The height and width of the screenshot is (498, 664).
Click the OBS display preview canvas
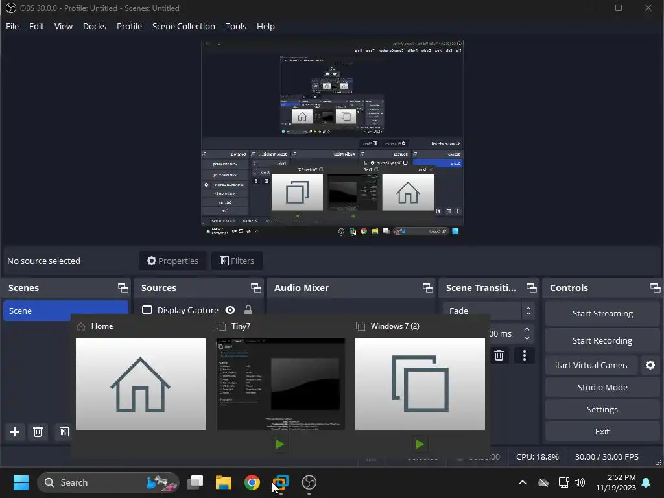point(333,139)
